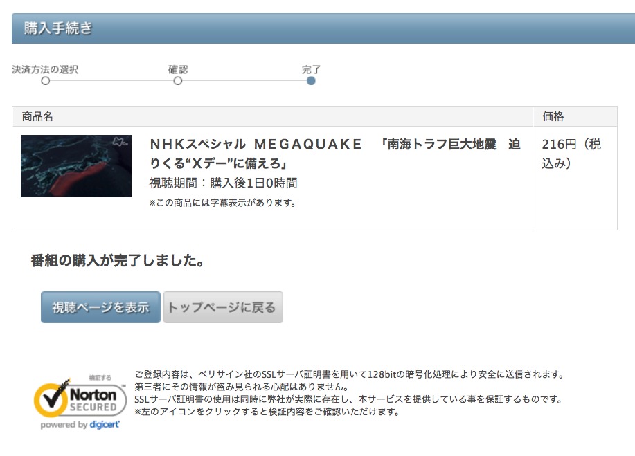The image size is (635, 456).
Task: Click the 完了 step label
Action: click(x=311, y=70)
